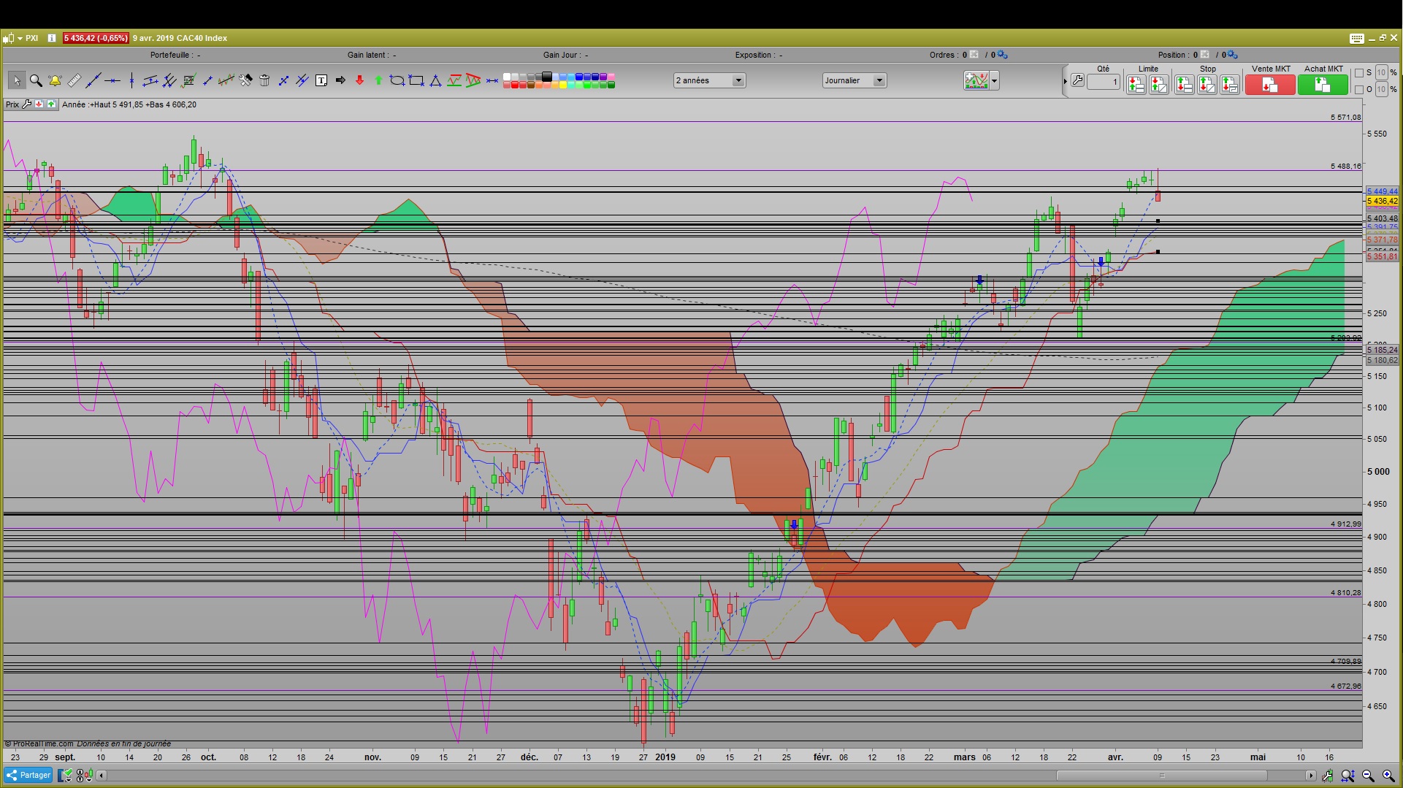Click the Prix panel label
Viewport: 1403px width, 788px height.
click(12, 104)
